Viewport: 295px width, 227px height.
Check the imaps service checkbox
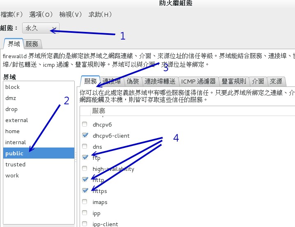(x=85, y=202)
